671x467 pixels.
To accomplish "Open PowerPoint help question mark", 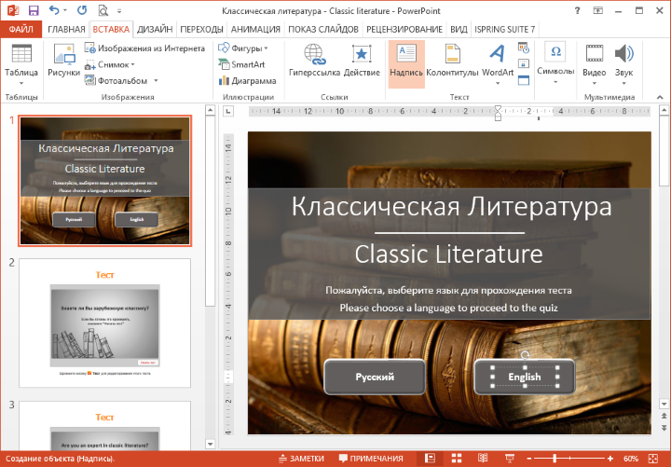I will point(579,10).
